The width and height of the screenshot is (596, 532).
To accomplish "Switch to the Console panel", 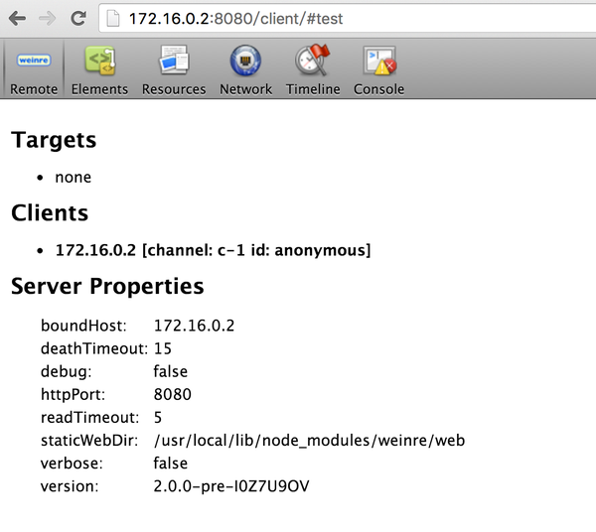I will tap(379, 70).
